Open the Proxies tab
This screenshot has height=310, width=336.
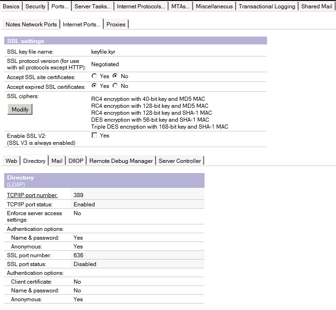[116, 25]
